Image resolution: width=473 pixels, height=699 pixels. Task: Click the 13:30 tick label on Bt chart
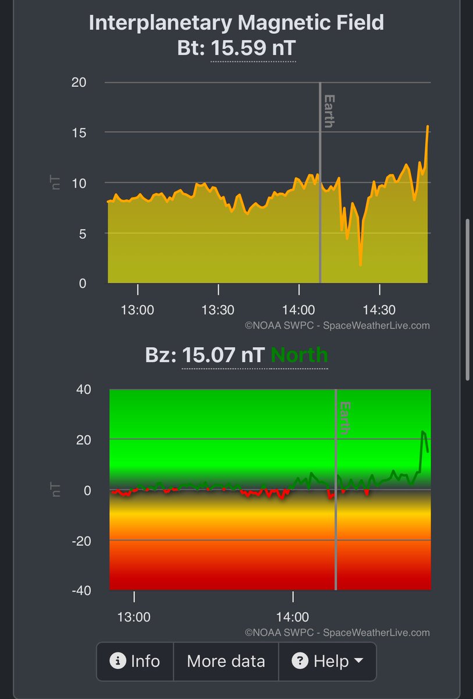click(218, 310)
